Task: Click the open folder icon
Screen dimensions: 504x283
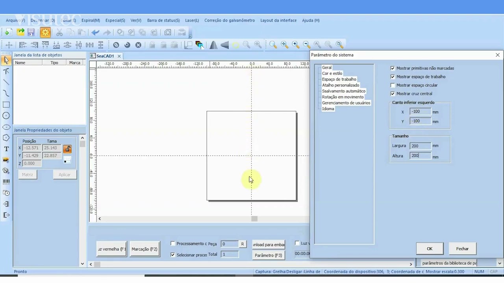Action: click(x=20, y=32)
